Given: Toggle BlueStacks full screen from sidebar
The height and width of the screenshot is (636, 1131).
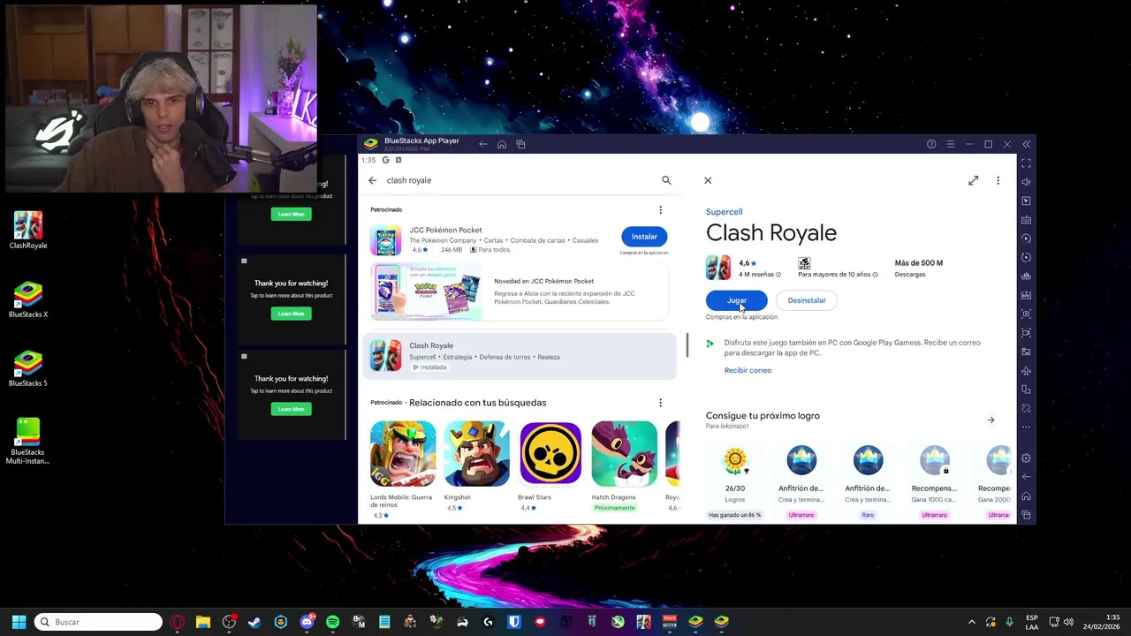Looking at the screenshot, I should point(1026,163).
